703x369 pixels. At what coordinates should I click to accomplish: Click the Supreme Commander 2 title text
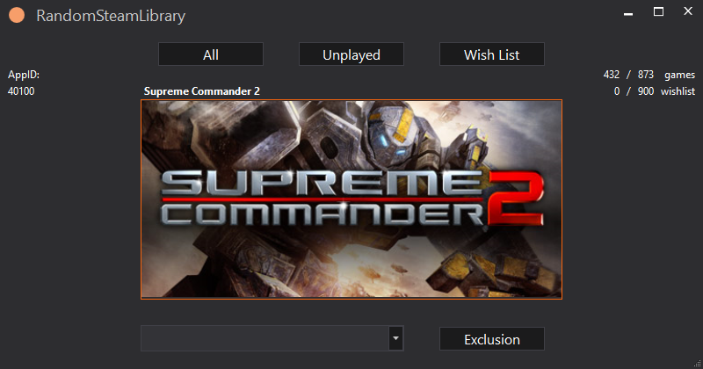(202, 91)
